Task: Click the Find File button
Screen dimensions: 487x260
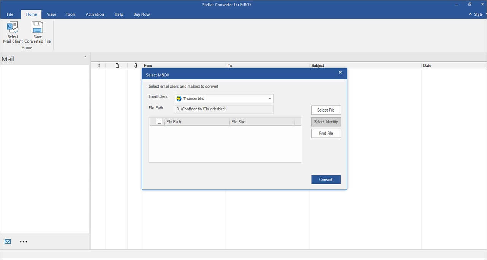Action: tap(326, 133)
